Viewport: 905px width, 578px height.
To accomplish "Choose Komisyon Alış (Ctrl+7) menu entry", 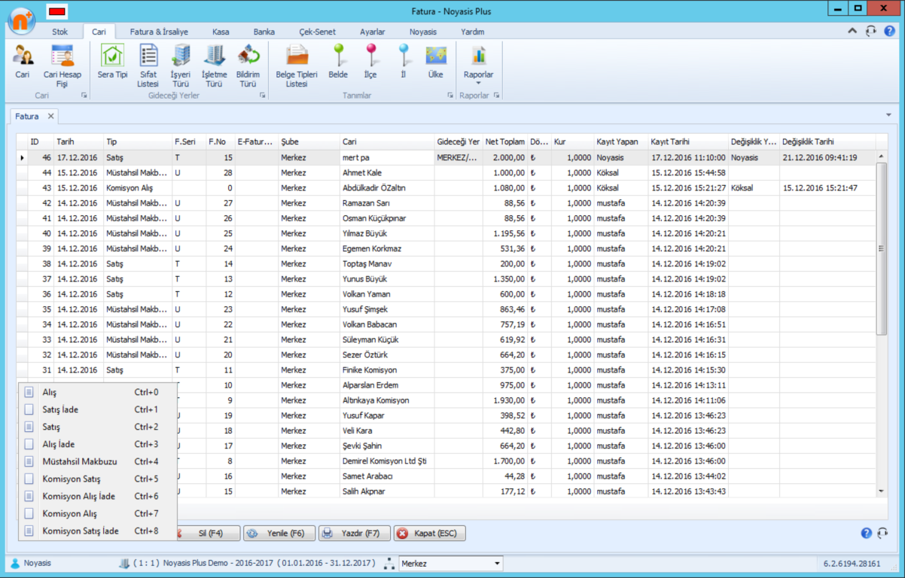I will (x=98, y=513).
